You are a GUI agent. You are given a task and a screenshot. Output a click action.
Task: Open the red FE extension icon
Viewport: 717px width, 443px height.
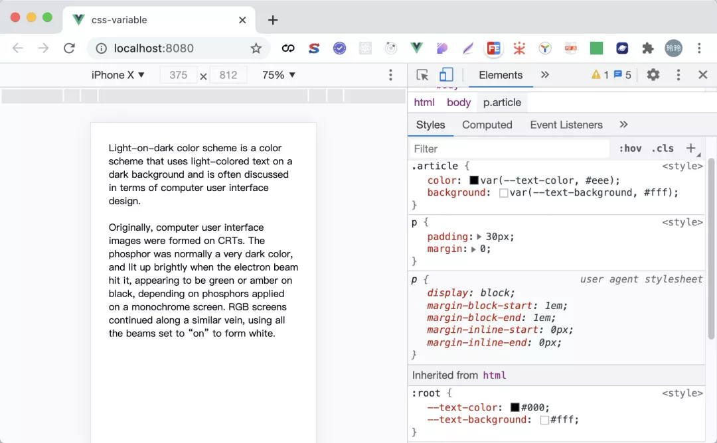(494, 48)
